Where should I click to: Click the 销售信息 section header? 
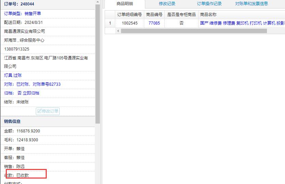(12, 122)
